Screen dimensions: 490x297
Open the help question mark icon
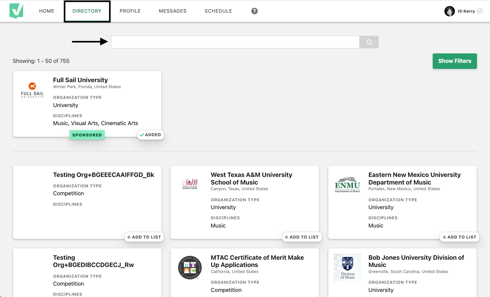coord(254,11)
